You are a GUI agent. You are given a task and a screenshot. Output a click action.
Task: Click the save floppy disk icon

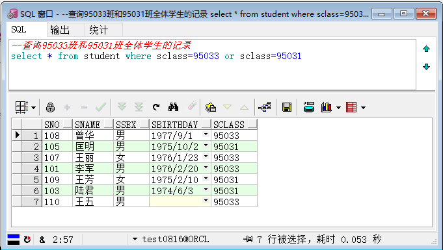pyautogui.click(x=287, y=107)
